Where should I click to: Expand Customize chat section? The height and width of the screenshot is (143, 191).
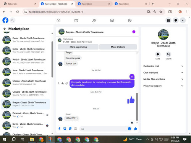point(163,66)
